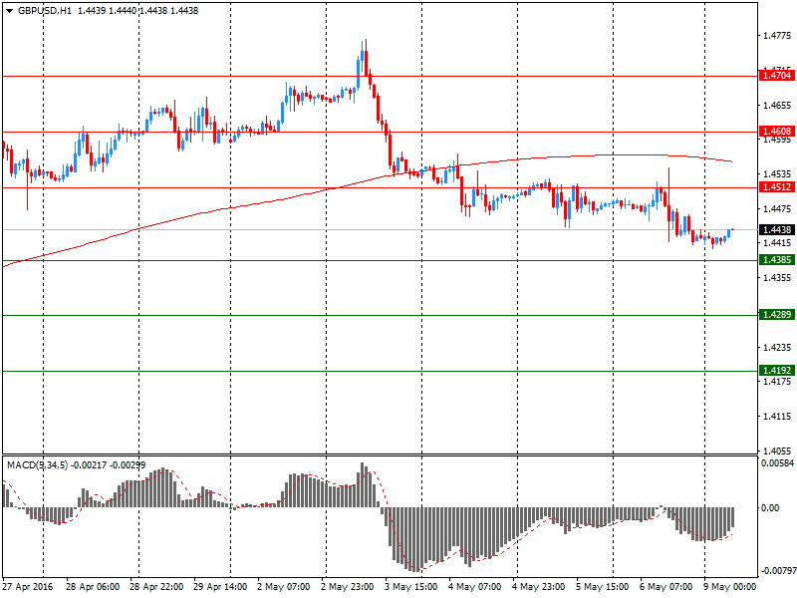Select the current price 1.4438 black label
The width and height of the screenshot is (797, 598).
pos(776,230)
